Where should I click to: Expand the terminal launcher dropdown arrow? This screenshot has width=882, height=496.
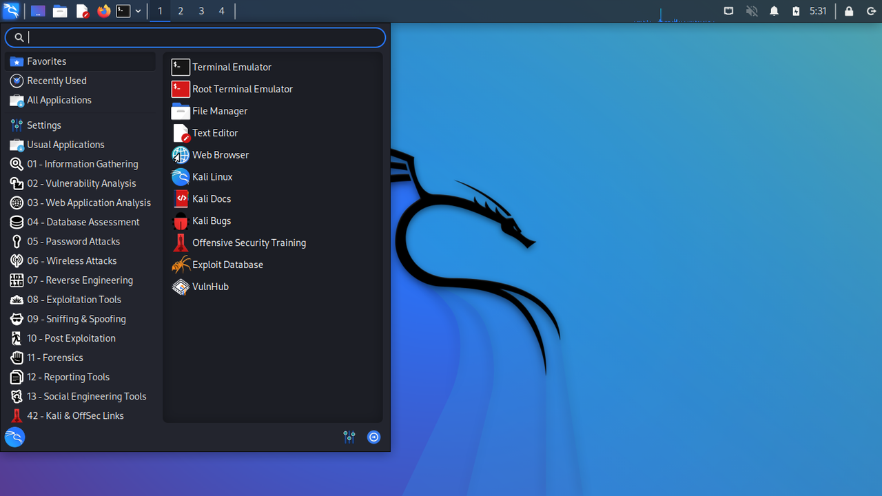pos(138,11)
